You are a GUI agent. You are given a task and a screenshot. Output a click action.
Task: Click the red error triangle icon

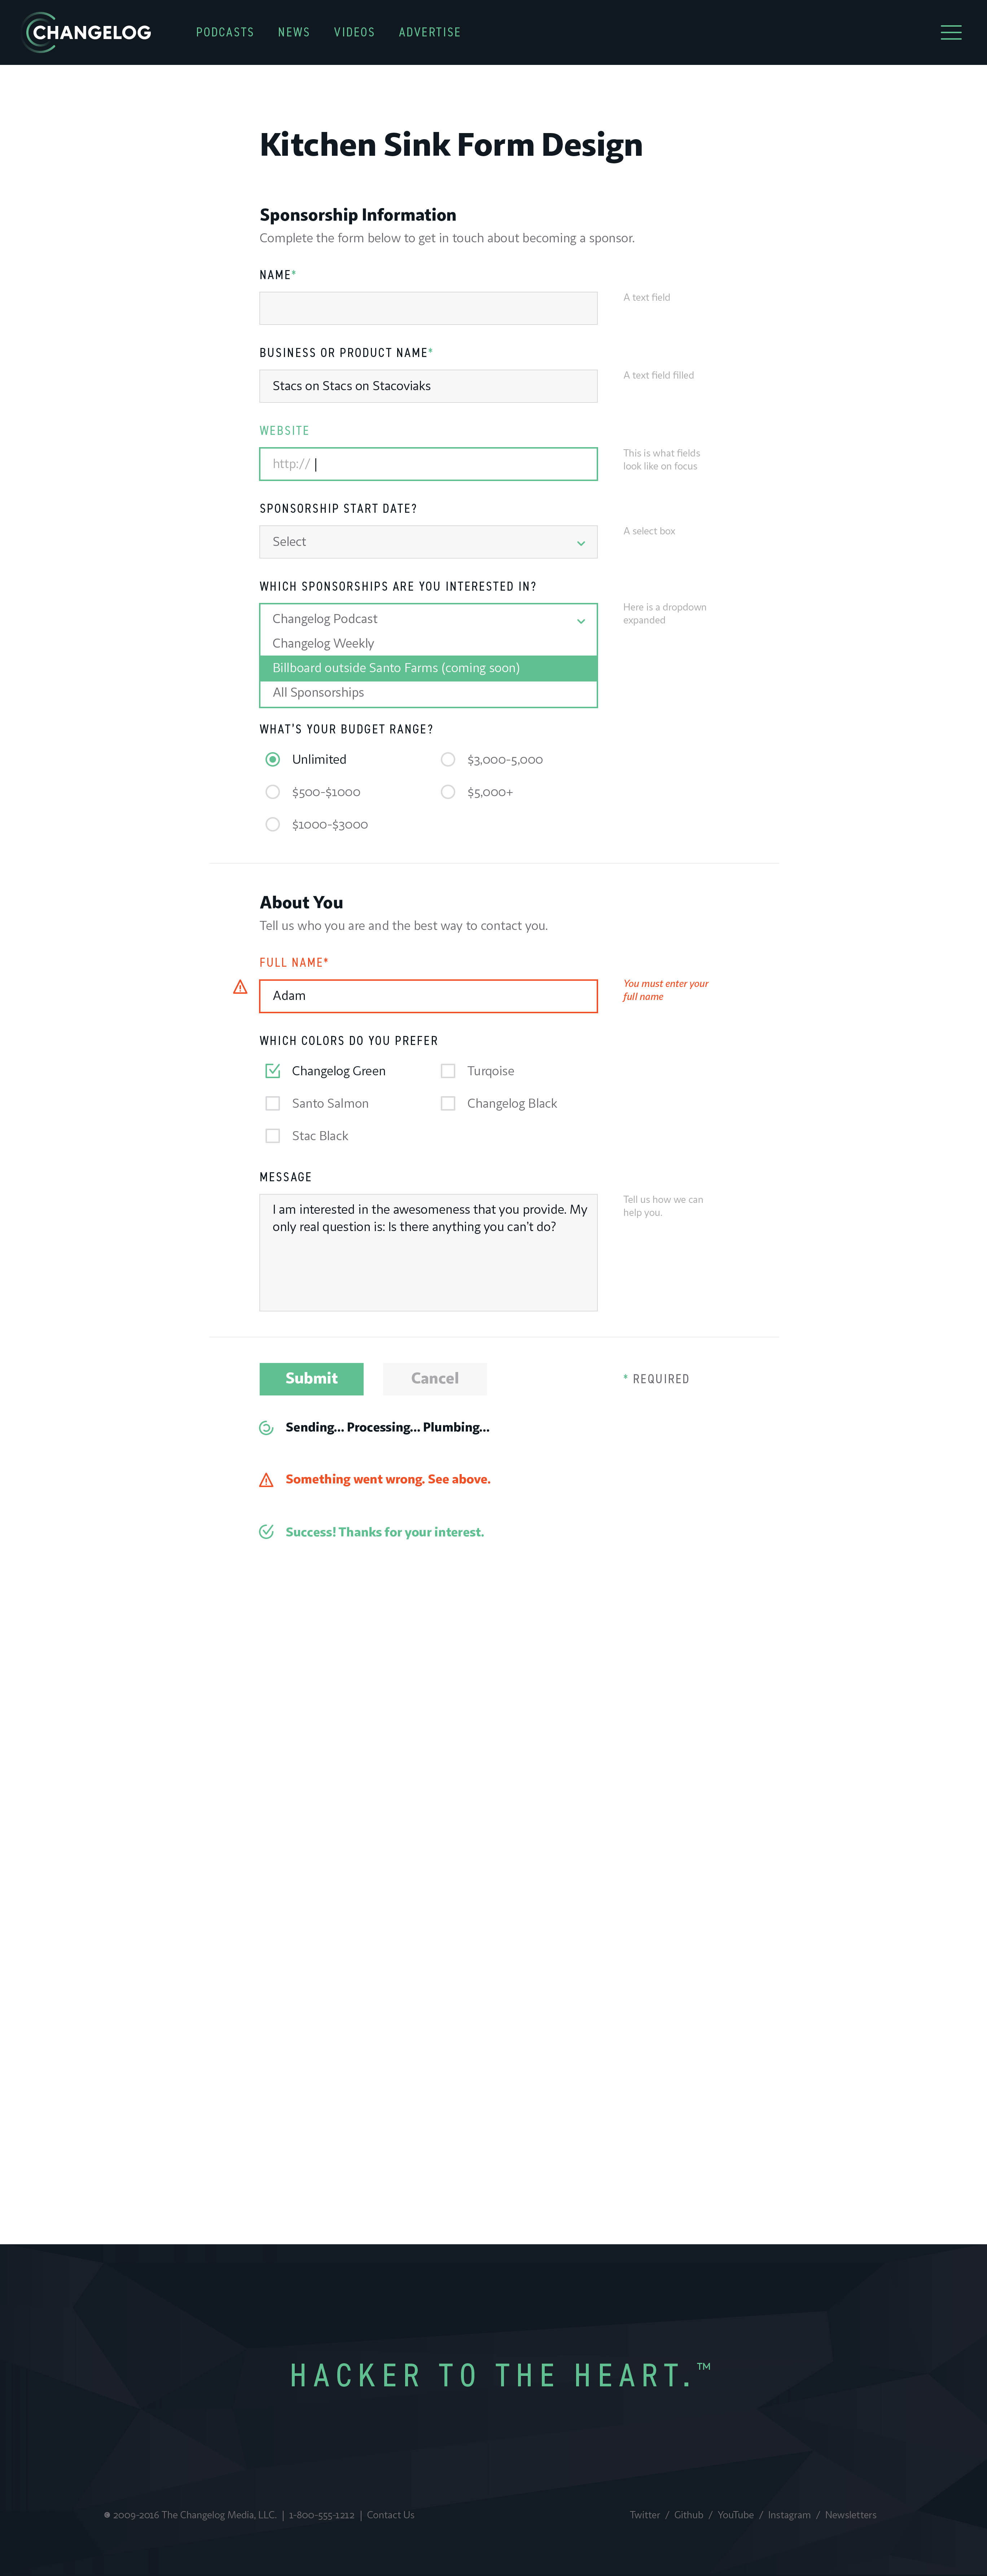coord(266,1480)
